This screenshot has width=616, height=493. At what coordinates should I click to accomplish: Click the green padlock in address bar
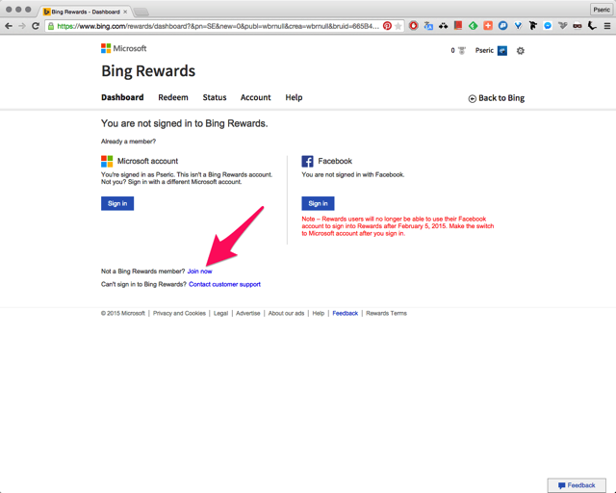[x=51, y=26]
